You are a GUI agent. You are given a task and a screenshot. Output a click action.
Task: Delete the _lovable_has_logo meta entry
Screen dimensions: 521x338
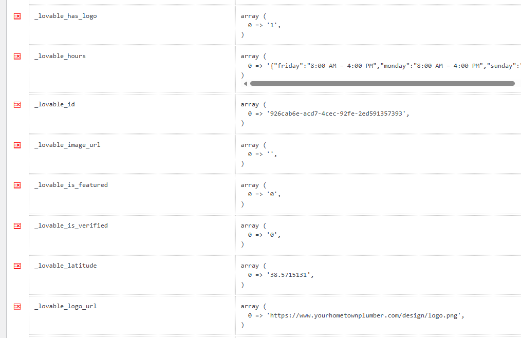[17, 16]
